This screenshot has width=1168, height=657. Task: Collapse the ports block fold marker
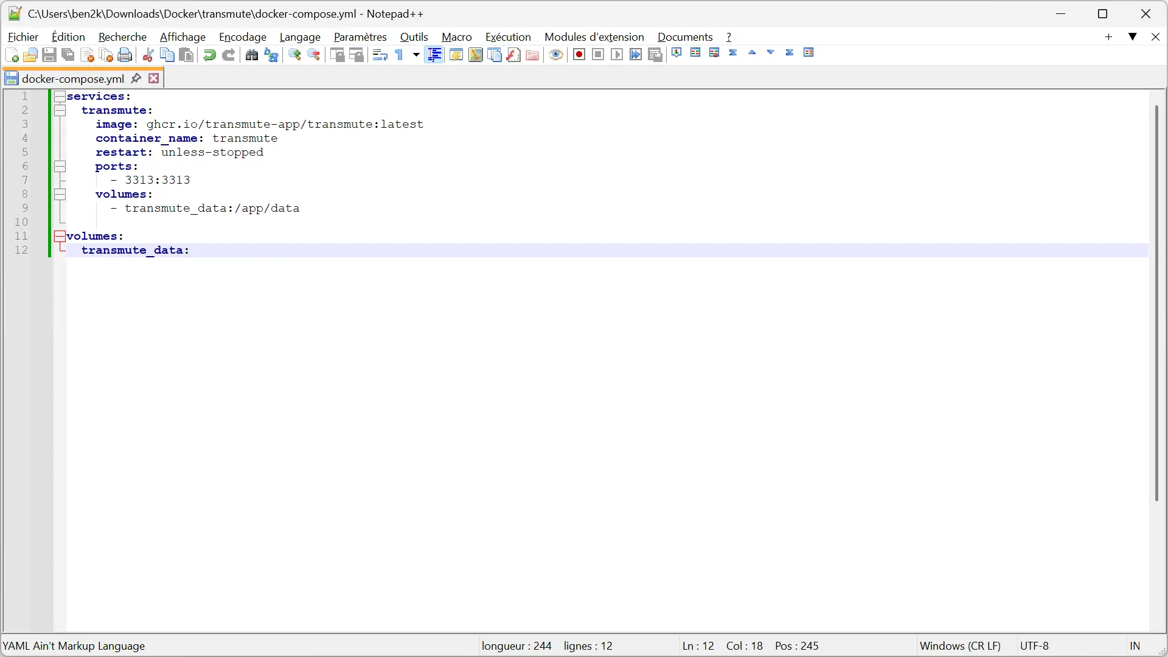point(60,166)
